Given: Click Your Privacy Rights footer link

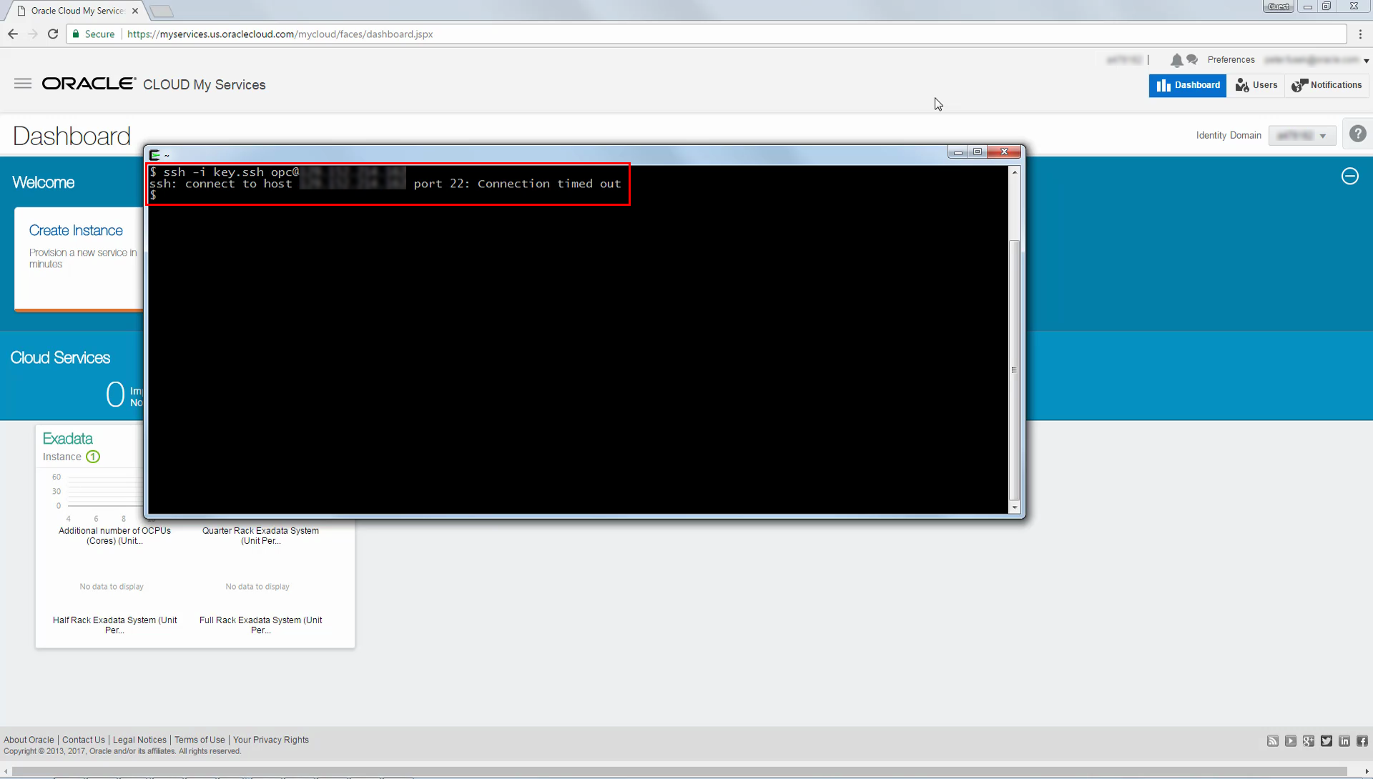Looking at the screenshot, I should [271, 740].
